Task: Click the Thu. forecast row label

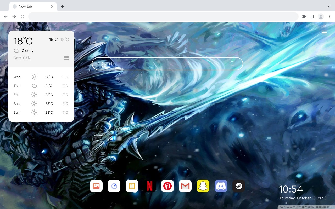Action: point(17,86)
